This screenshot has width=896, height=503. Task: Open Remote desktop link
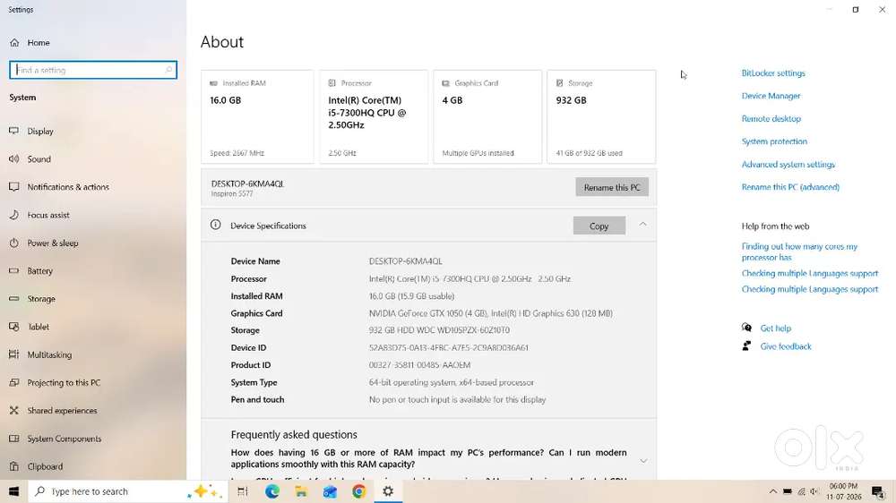tap(771, 119)
